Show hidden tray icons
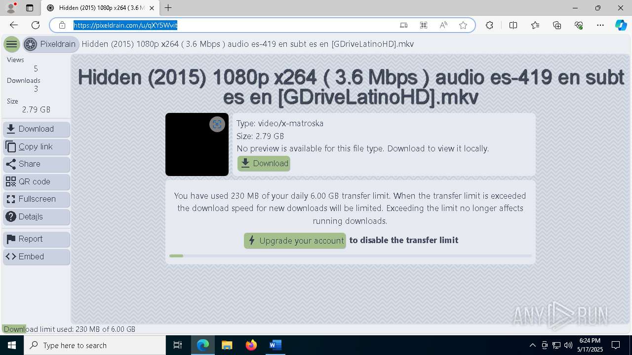The width and height of the screenshot is (632, 355). (x=532, y=345)
